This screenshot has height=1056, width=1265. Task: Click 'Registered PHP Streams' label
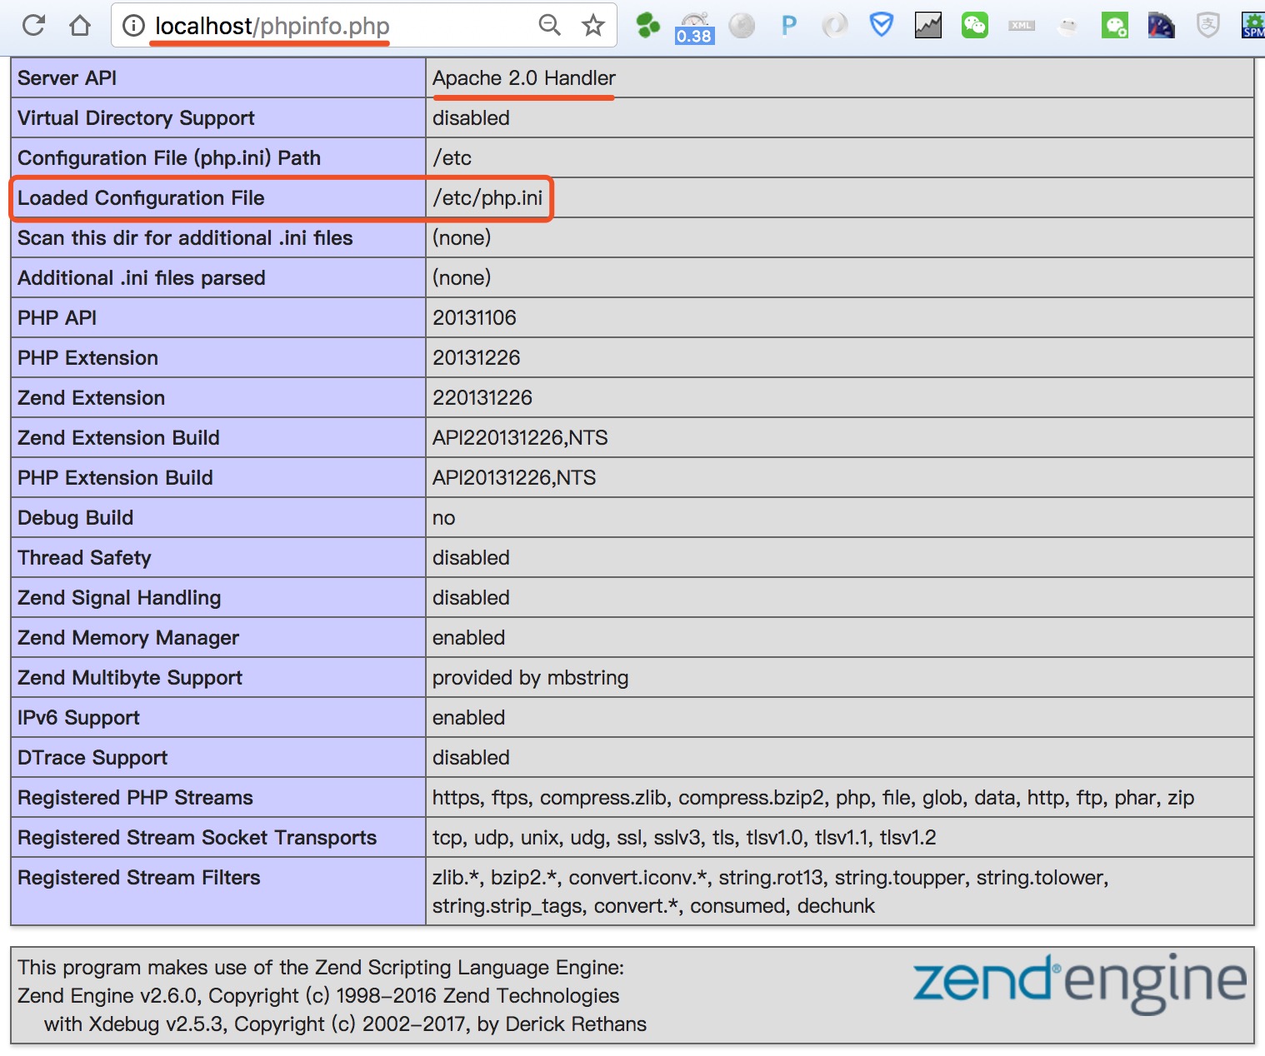coord(135,798)
